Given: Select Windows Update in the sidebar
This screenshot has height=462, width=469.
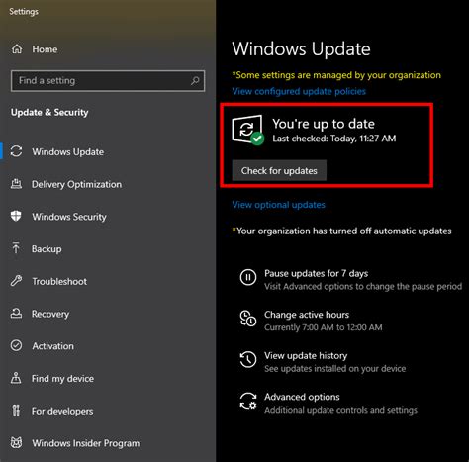Looking at the screenshot, I should coord(67,152).
